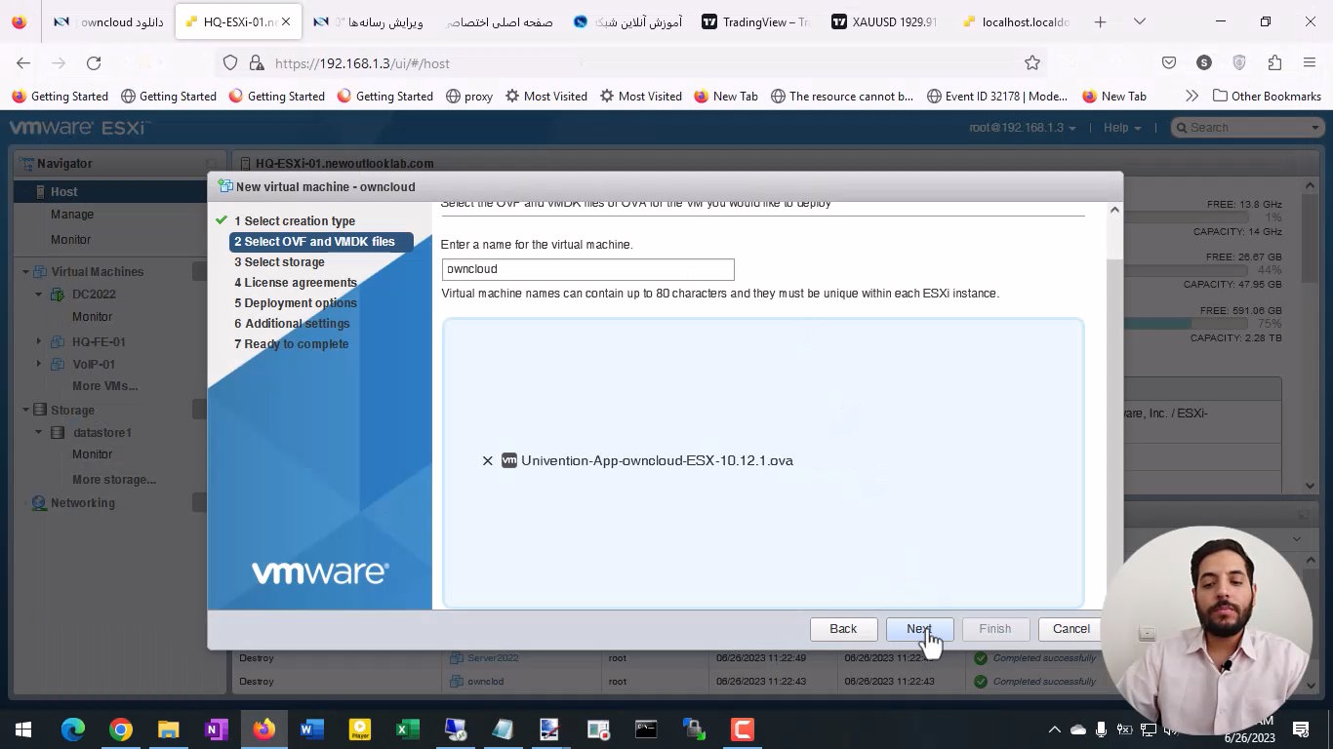
Task: Click the file drop zone in wizard
Action: coord(762,462)
